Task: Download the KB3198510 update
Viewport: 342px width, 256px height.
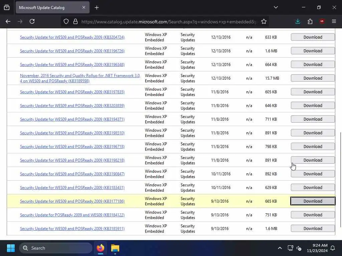Action: point(313,133)
